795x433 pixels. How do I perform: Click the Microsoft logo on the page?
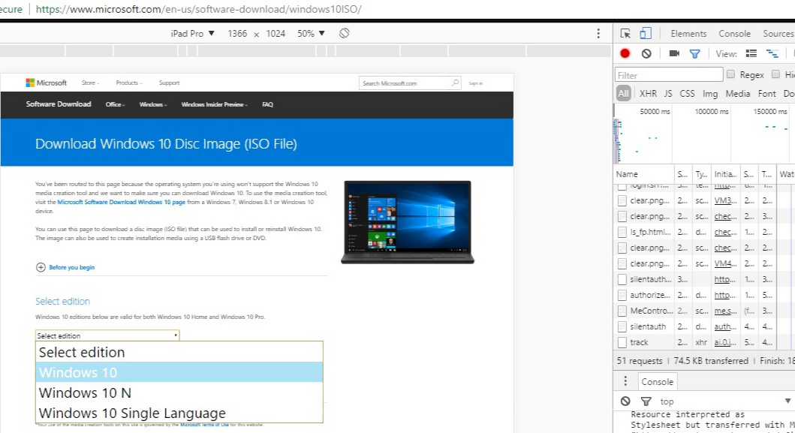(x=46, y=83)
